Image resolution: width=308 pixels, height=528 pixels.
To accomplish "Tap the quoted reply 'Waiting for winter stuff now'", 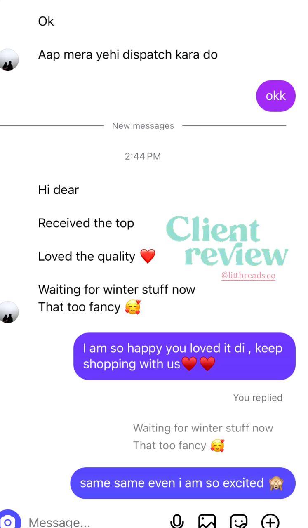I will pyautogui.click(x=203, y=428).
